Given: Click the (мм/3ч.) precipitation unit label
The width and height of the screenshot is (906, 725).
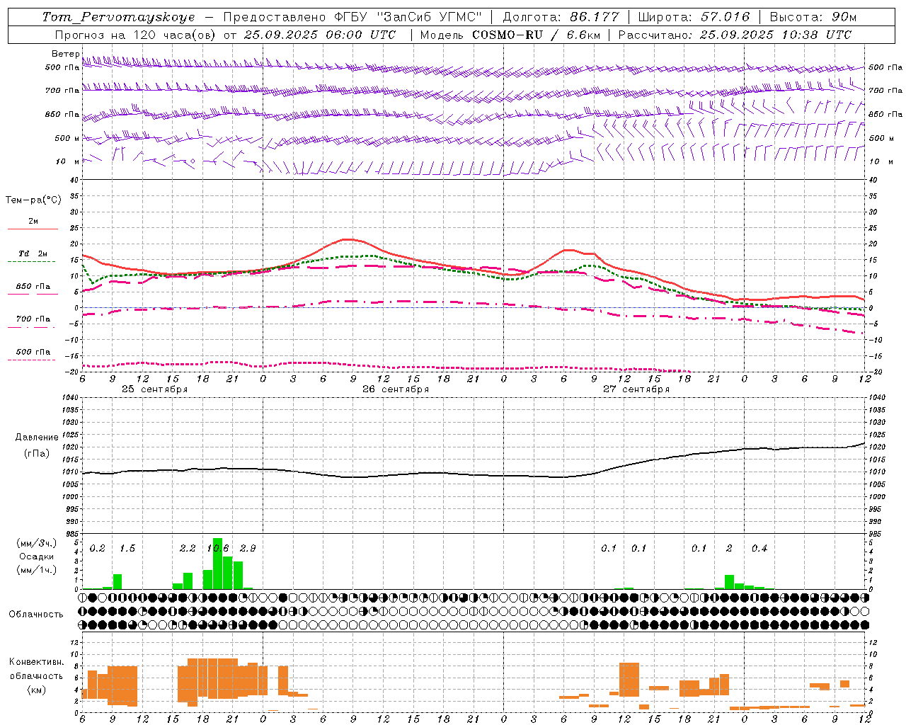Looking at the screenshot, I should (36, 543).
